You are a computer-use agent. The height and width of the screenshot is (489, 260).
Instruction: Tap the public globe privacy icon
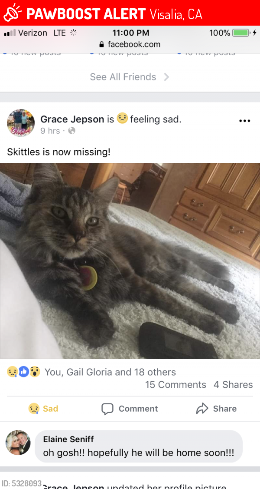coord(72,131)
